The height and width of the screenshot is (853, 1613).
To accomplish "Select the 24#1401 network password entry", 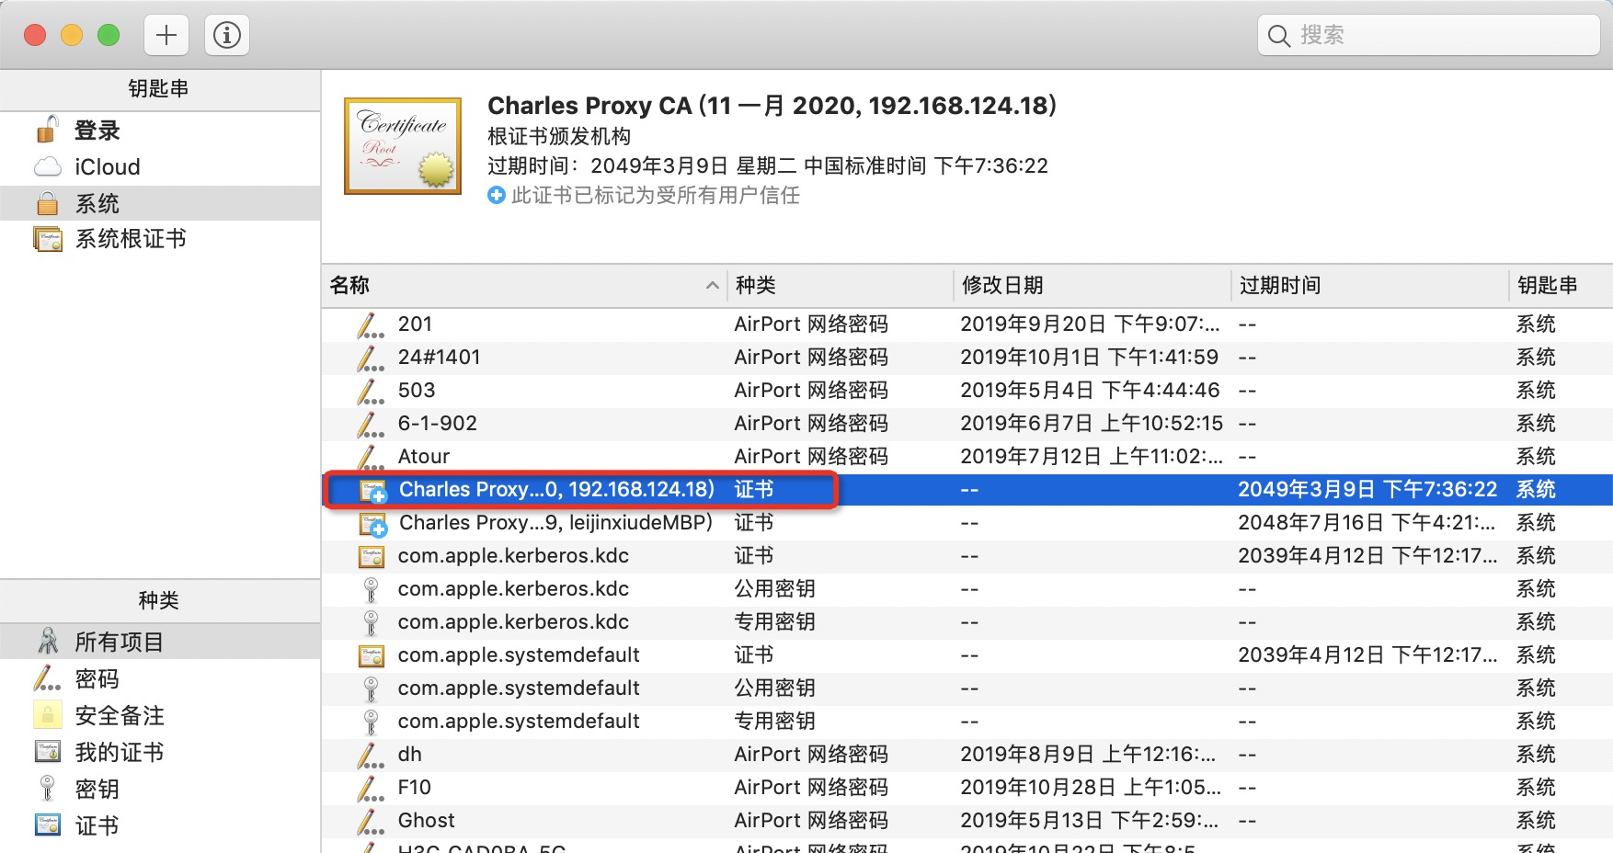I will coord(967,358).
